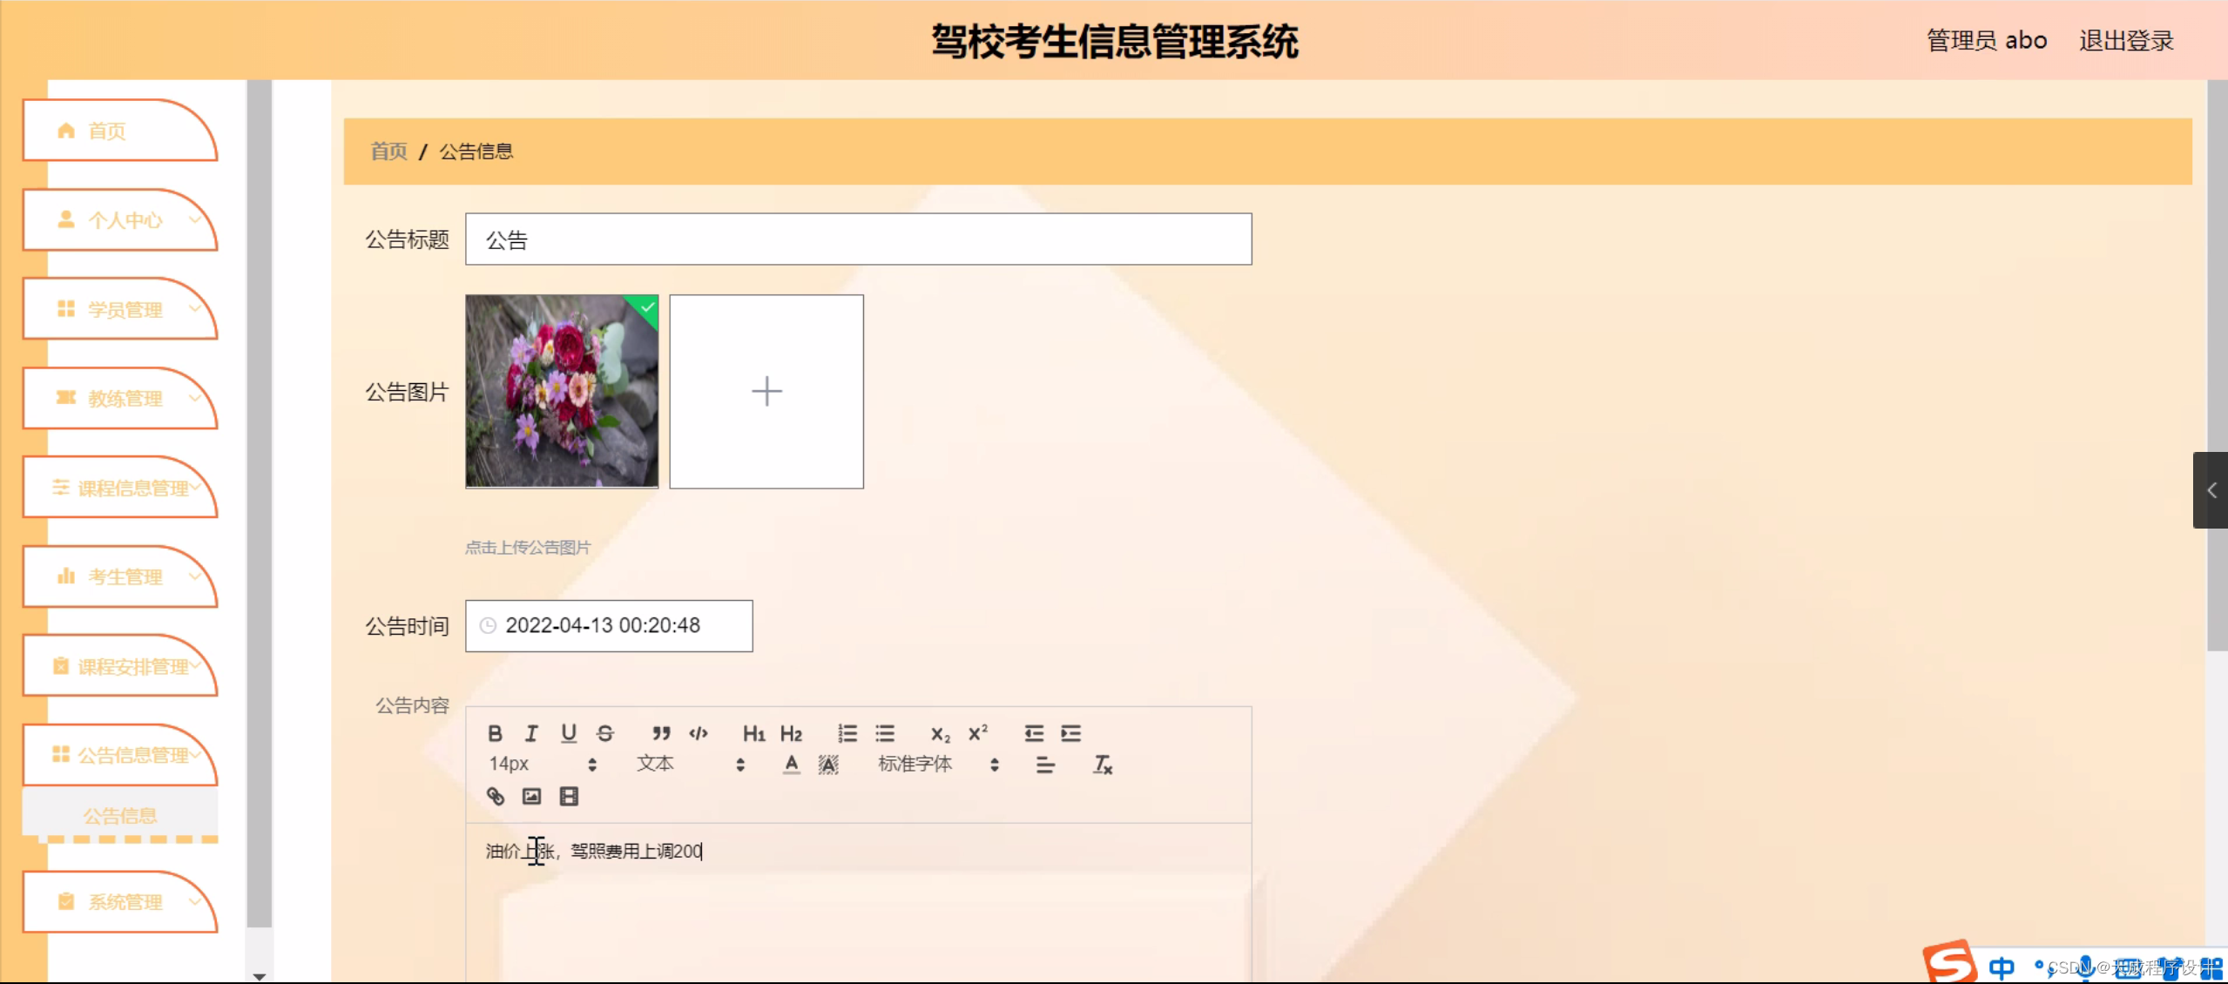2228x984 pixels.
Task: Apply underline formatting in the editor
Action: click(x=568, y=732)
